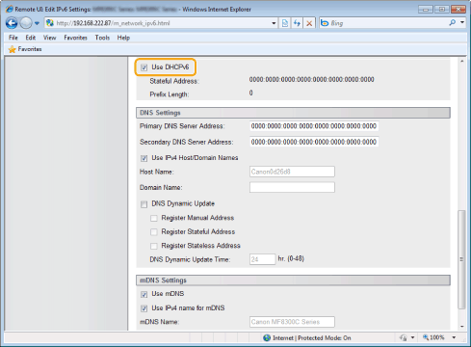Click the browser Forward arrow button
The height and width of the screenshot is (347, 471).
click(x=26, y=23)
